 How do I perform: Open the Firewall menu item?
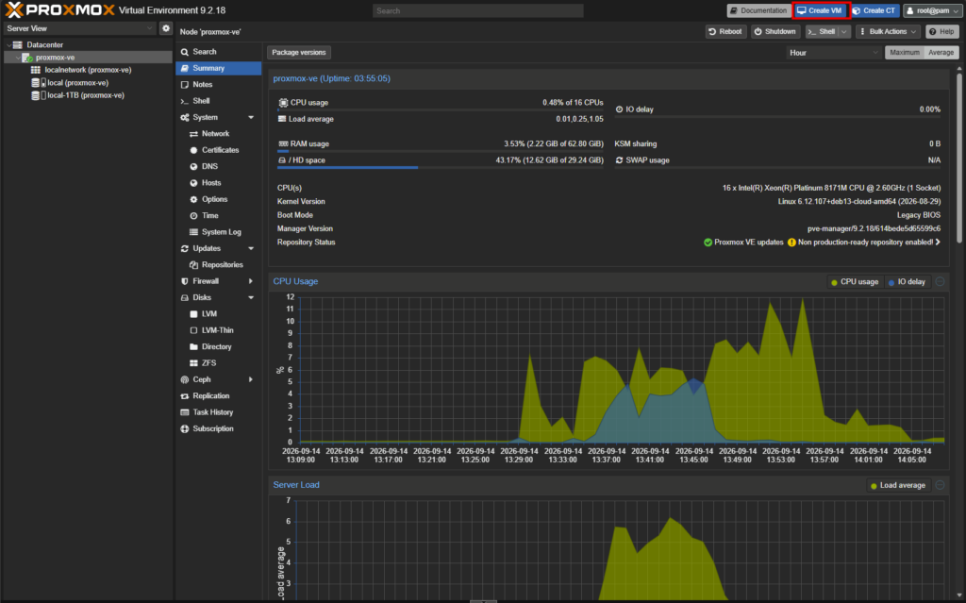tap(219, 281)
